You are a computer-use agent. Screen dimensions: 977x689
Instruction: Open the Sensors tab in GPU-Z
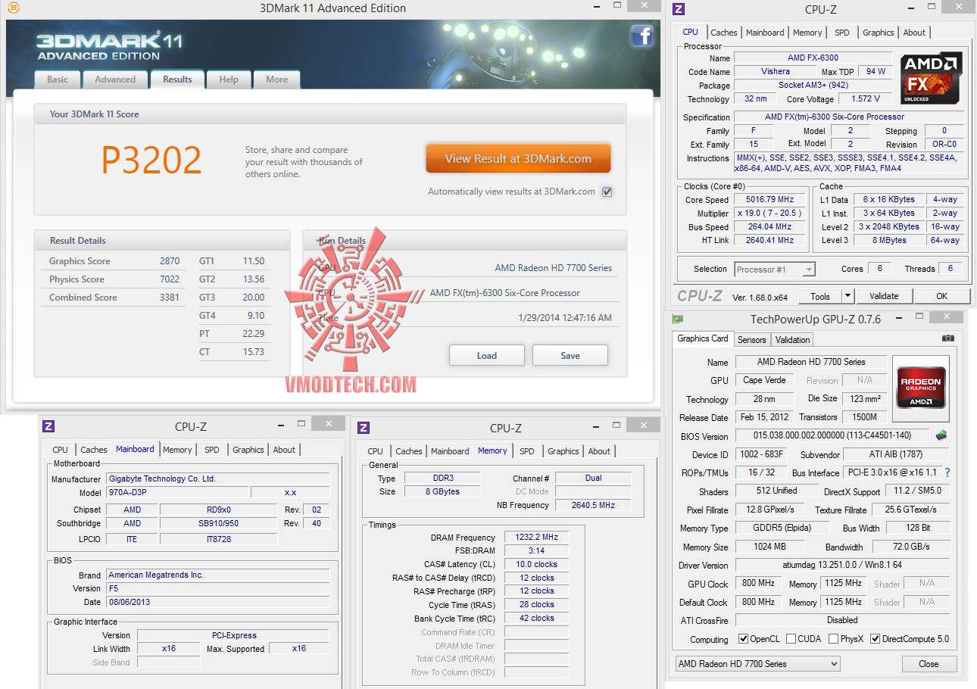tap(752, 340)
